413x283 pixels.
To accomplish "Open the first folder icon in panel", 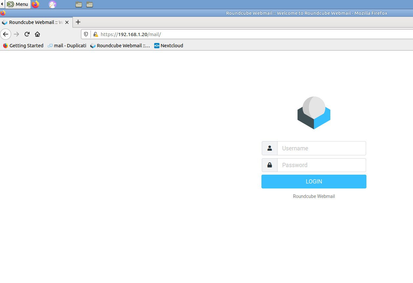I will [x=79, y=4].
